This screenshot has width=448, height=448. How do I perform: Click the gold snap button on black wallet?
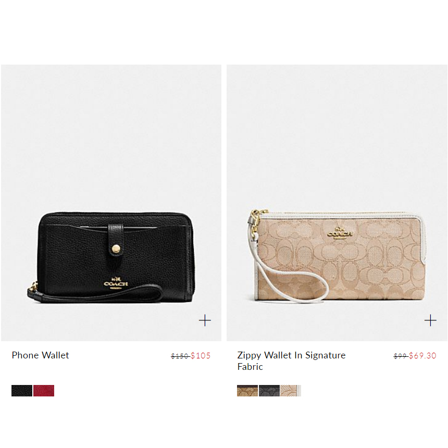116,248
